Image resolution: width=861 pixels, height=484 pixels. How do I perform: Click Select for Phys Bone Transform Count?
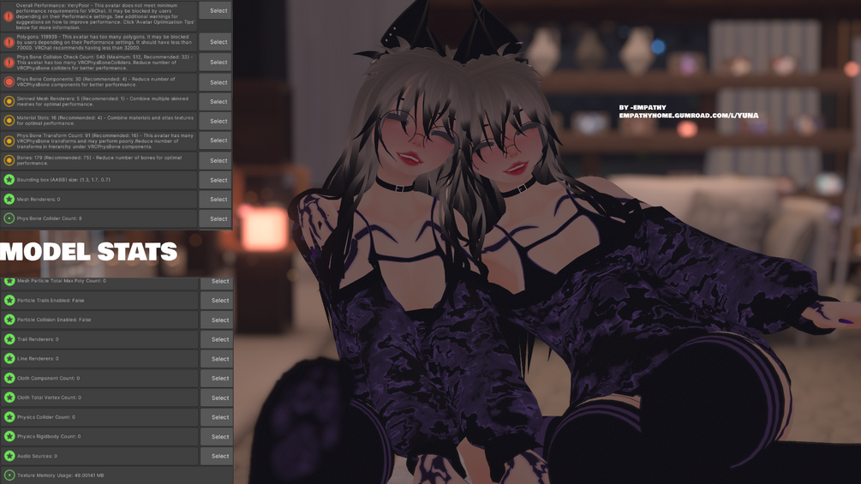tap(215, 140)
